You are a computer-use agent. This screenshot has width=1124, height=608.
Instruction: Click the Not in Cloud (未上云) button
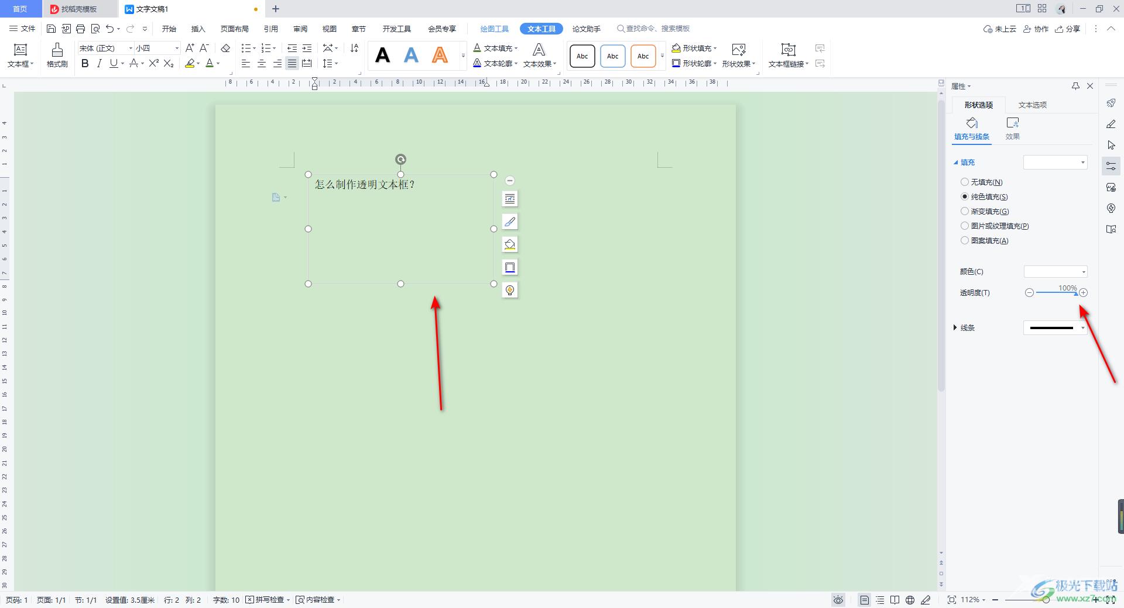[999, 29]
